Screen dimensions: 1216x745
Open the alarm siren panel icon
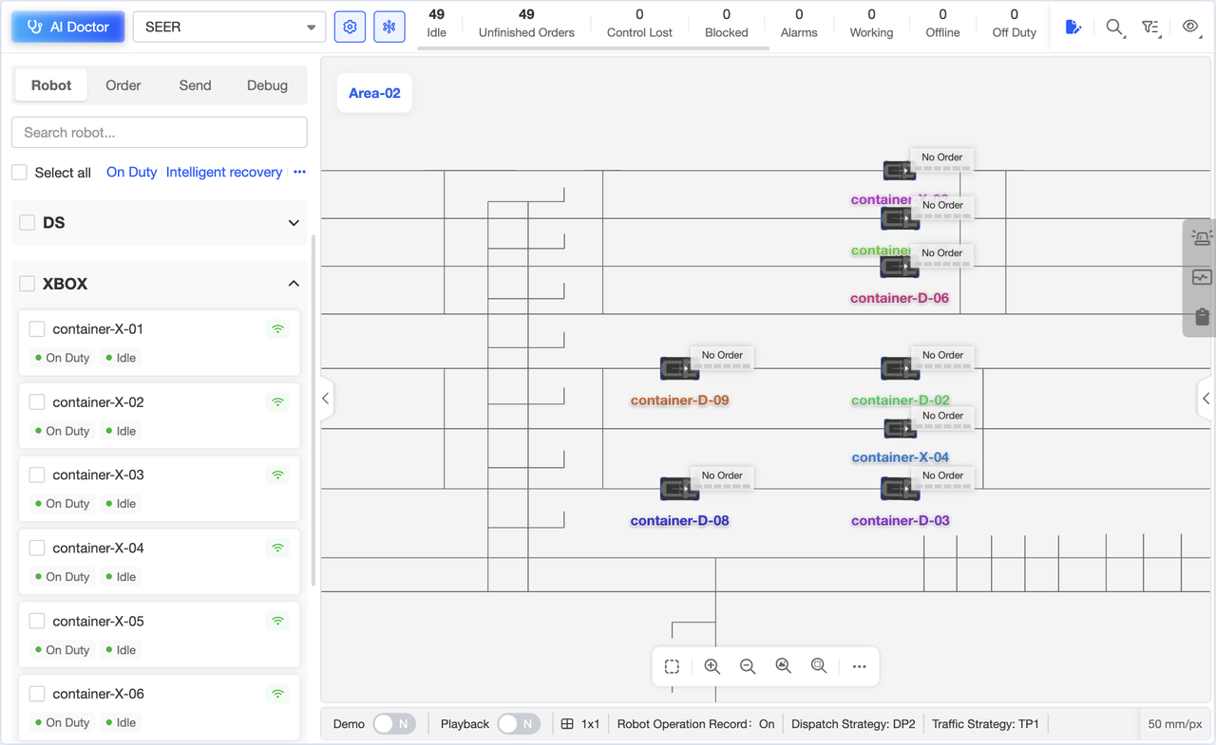[1202, 238]
